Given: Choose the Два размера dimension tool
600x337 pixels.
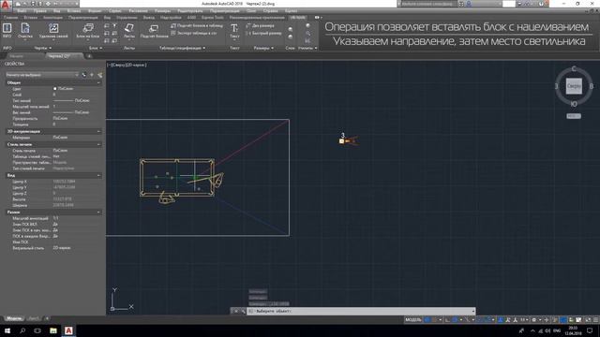Looking at the screenshot, I should 261,25.
